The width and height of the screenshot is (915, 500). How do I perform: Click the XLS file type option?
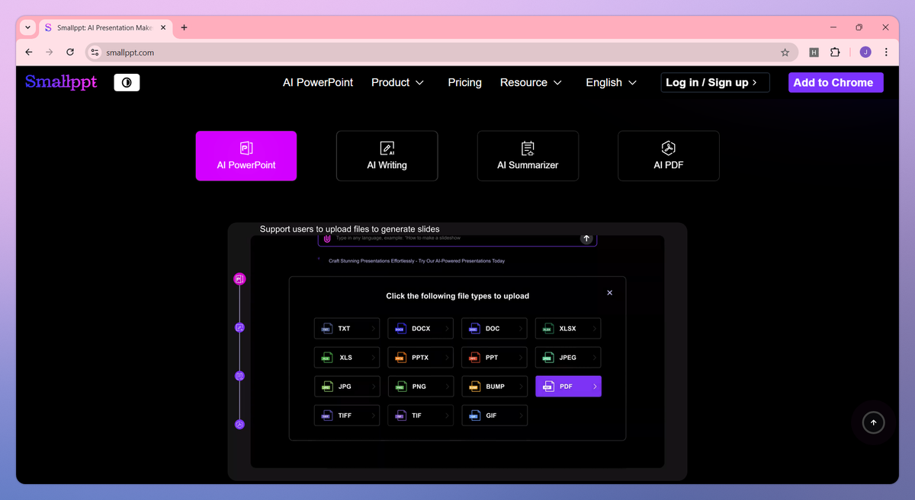point(347,357)
